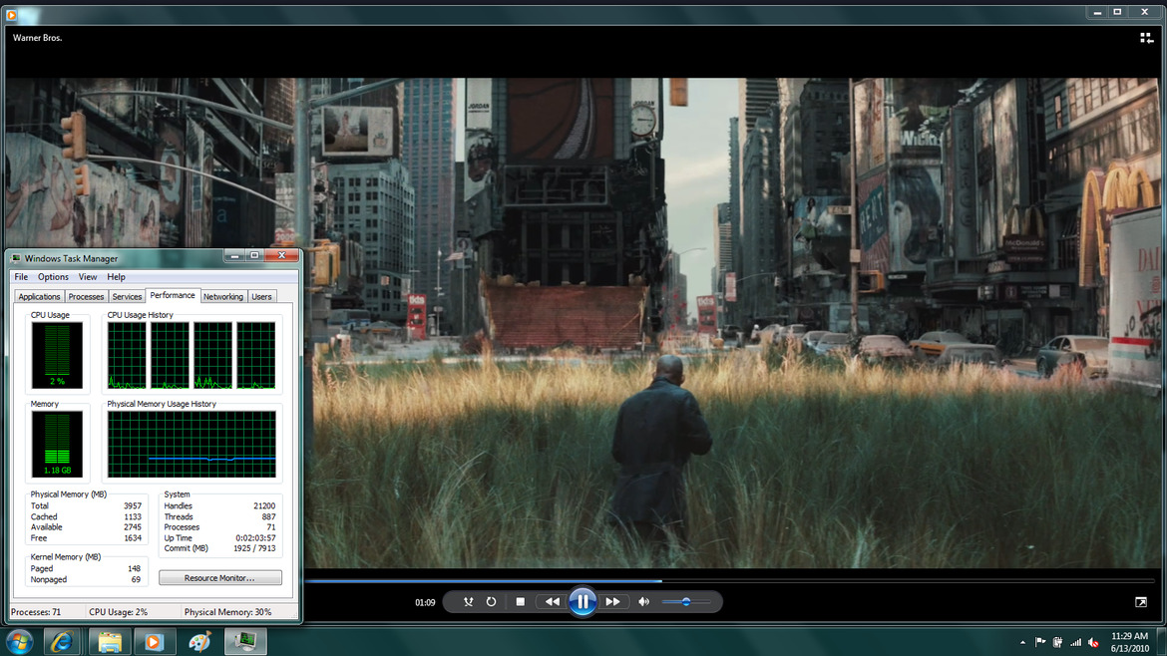The height and width of the screenshot is (656, 1167).
Task: Select Windows Media Player taskbar icon
Action: point(154,641)
